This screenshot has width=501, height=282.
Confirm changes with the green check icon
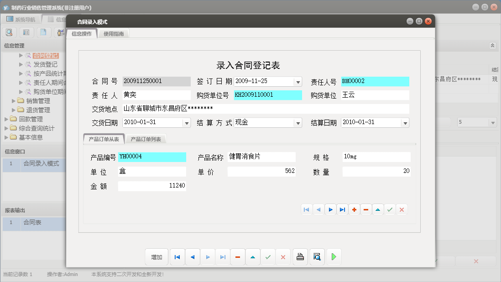click(x=268, y=256)
